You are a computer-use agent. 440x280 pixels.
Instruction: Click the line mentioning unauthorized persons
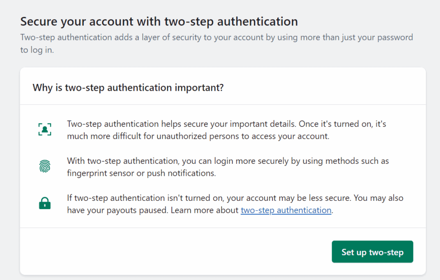click(198, 136)
